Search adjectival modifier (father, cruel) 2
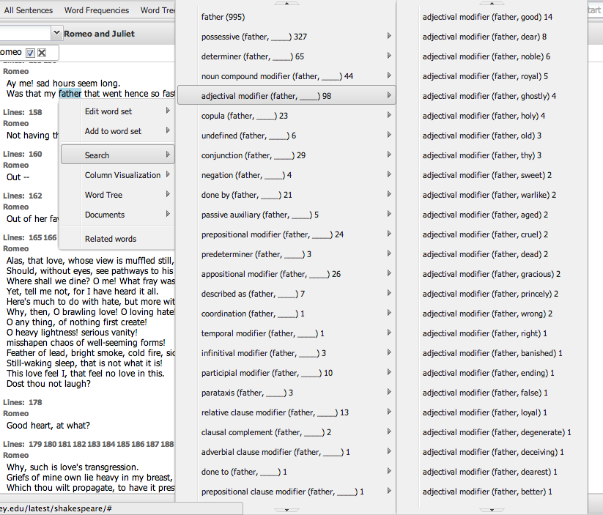 click(x=492, y=234)
